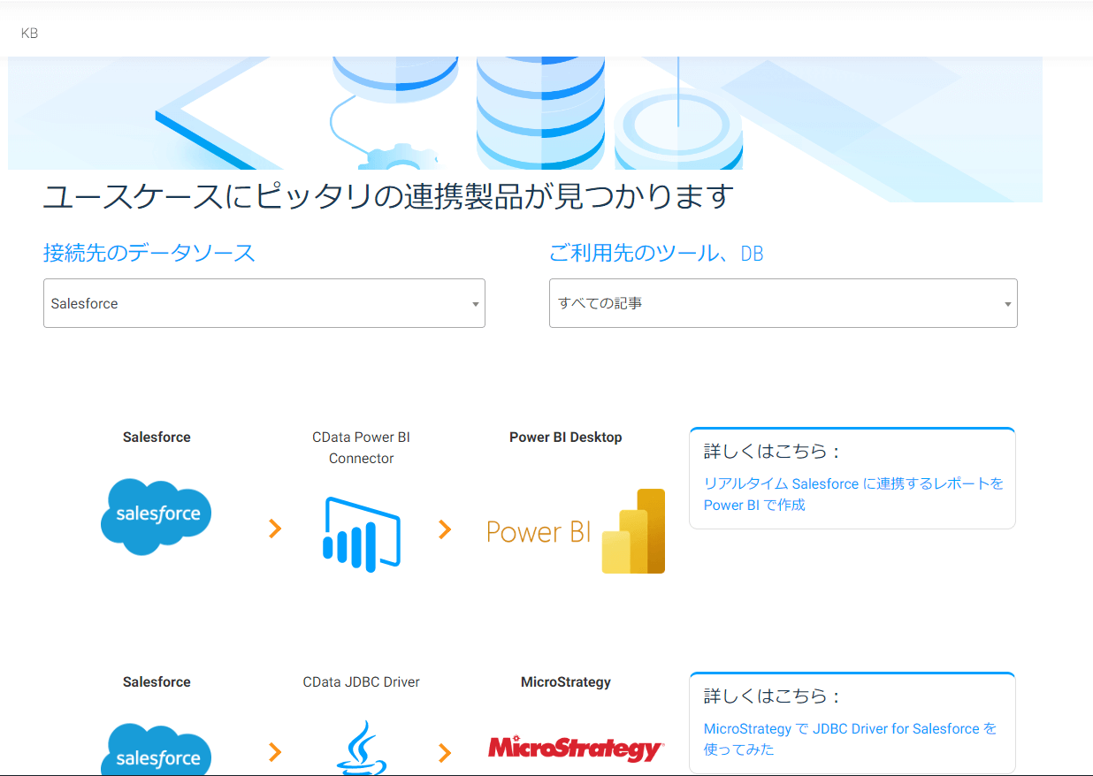This screenshot has width=1093, height=776.
Task: Click 詳しくはこちら text in MicroStrategy card
Action: pyautogui.click(x=771, y=696)
